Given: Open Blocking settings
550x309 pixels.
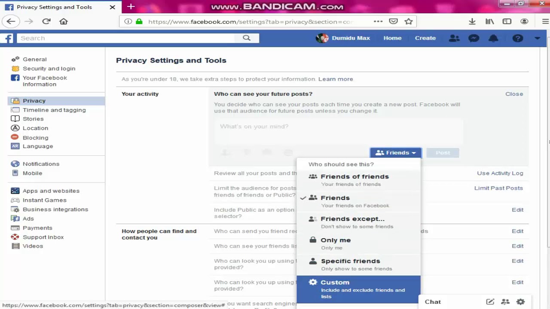Looking at the screenshot, I should click(x=35, y=137).
